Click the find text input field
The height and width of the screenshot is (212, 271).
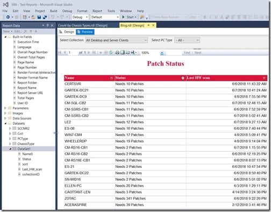(173, 53)
